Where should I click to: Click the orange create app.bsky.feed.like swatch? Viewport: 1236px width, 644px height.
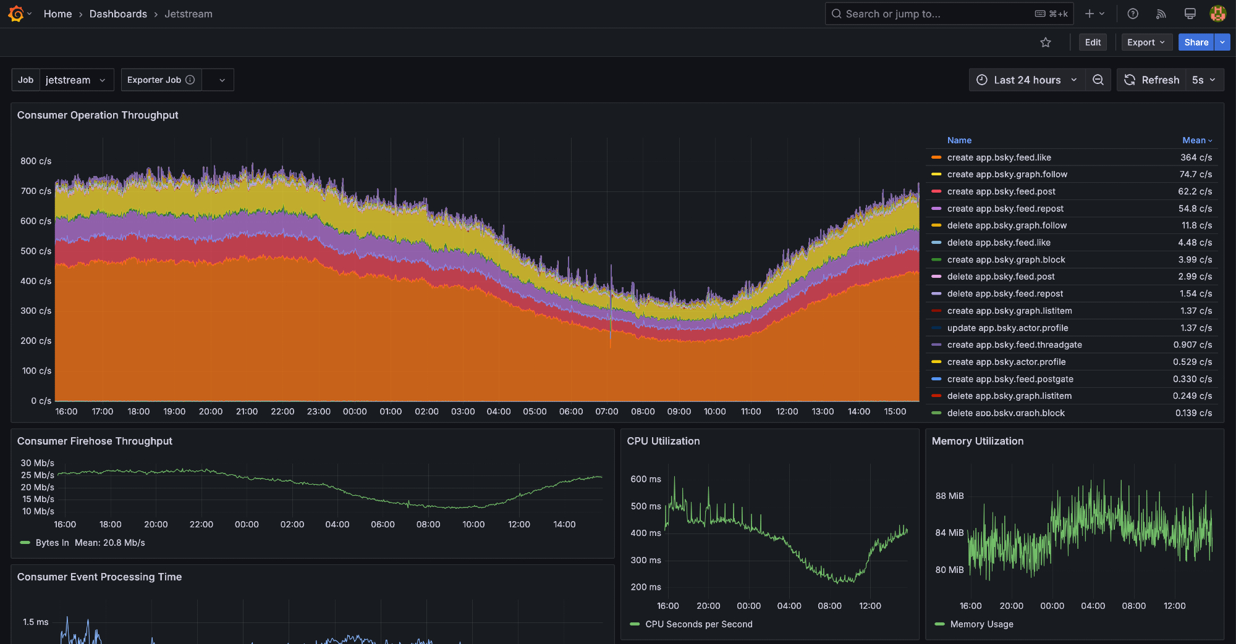tap(936, 157)
